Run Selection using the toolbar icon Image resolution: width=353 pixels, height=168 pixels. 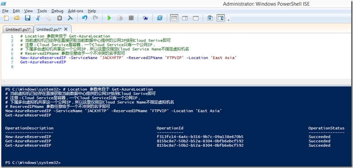tap(120, 18)
